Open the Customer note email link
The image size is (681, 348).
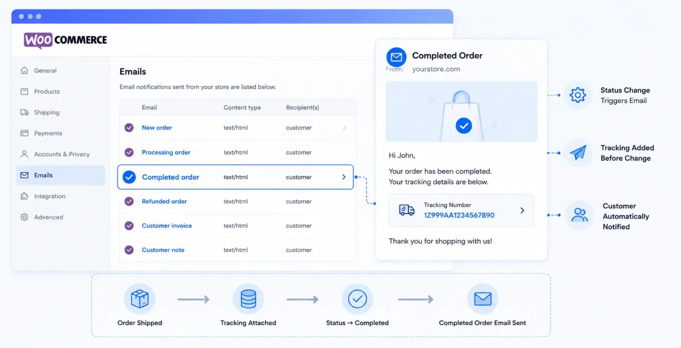point(163,250)
